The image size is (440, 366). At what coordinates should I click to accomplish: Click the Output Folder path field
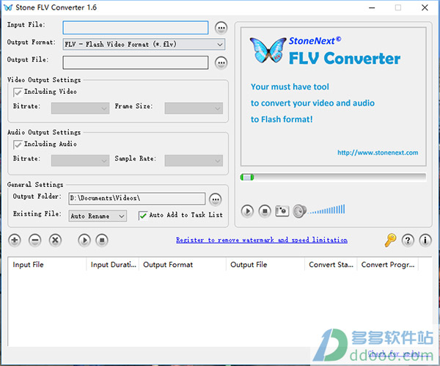pyautogui.click(x=137, y=199)
